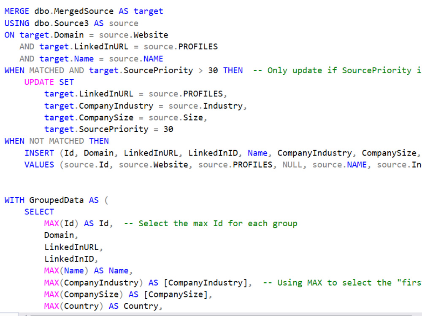This screenshot has height=316, width=422.
Task: Place cursor on dbo.MergedSource table name
Action: (74, 11)
